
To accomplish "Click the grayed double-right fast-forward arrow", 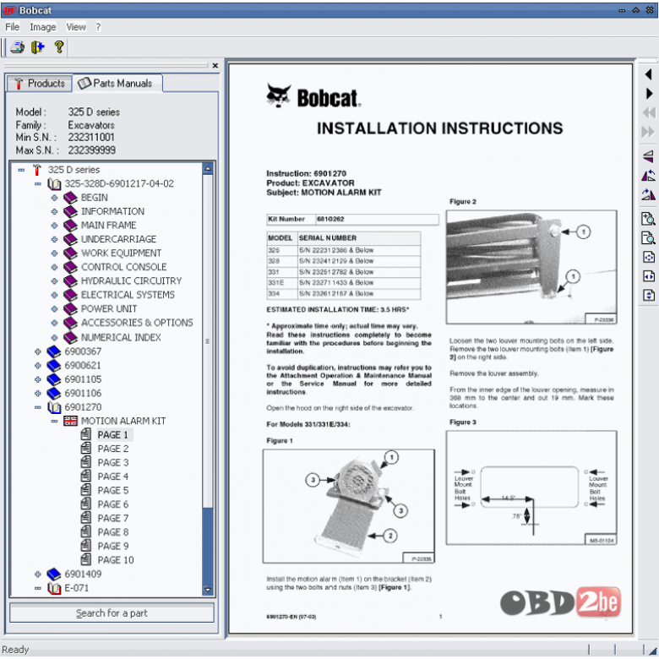I will (x=649, y=132).
